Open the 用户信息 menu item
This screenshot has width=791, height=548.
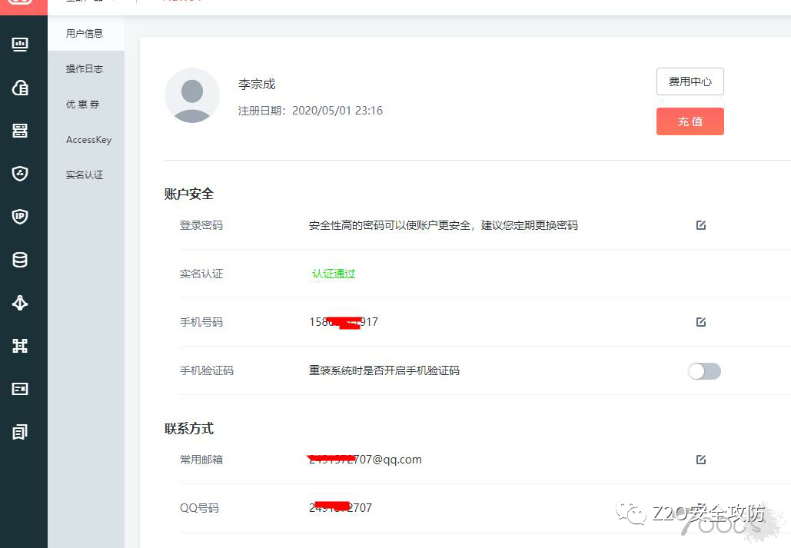click(85, 33)
